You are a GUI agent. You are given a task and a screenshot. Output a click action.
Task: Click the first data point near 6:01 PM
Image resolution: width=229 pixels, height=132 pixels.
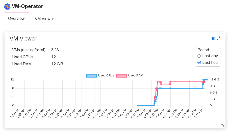[x=138, y=106]
